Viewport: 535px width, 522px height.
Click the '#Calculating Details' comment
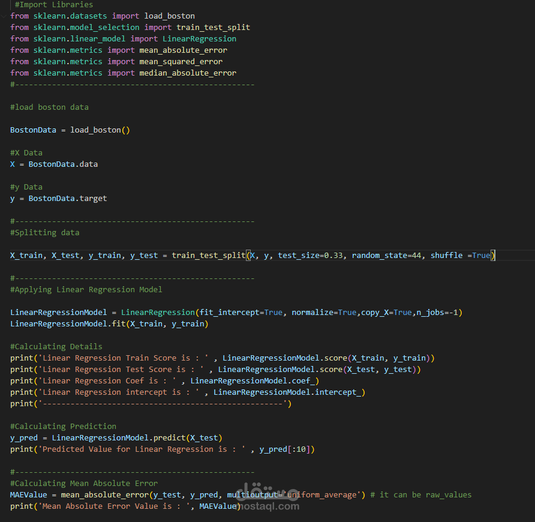[x=56, y=347]
